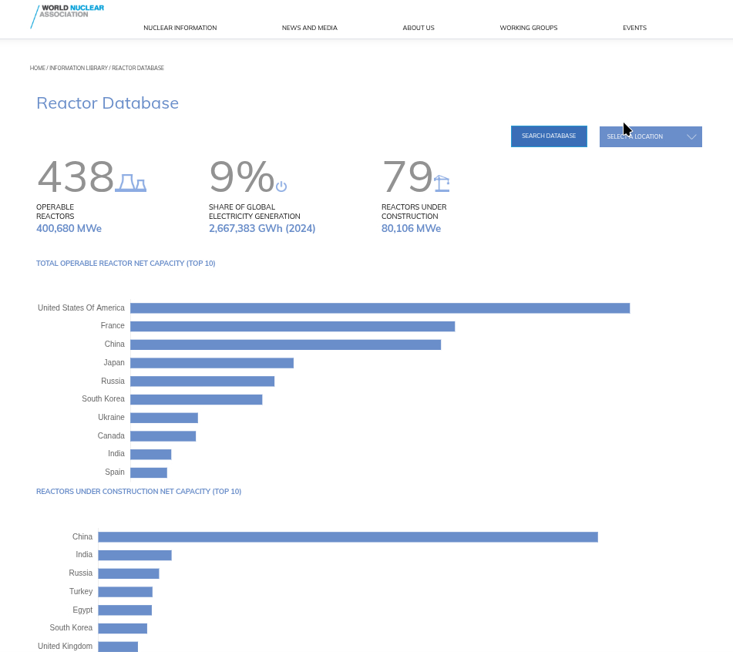
Task: Select the Turkey under construction bar
Action: coord(125,592)
